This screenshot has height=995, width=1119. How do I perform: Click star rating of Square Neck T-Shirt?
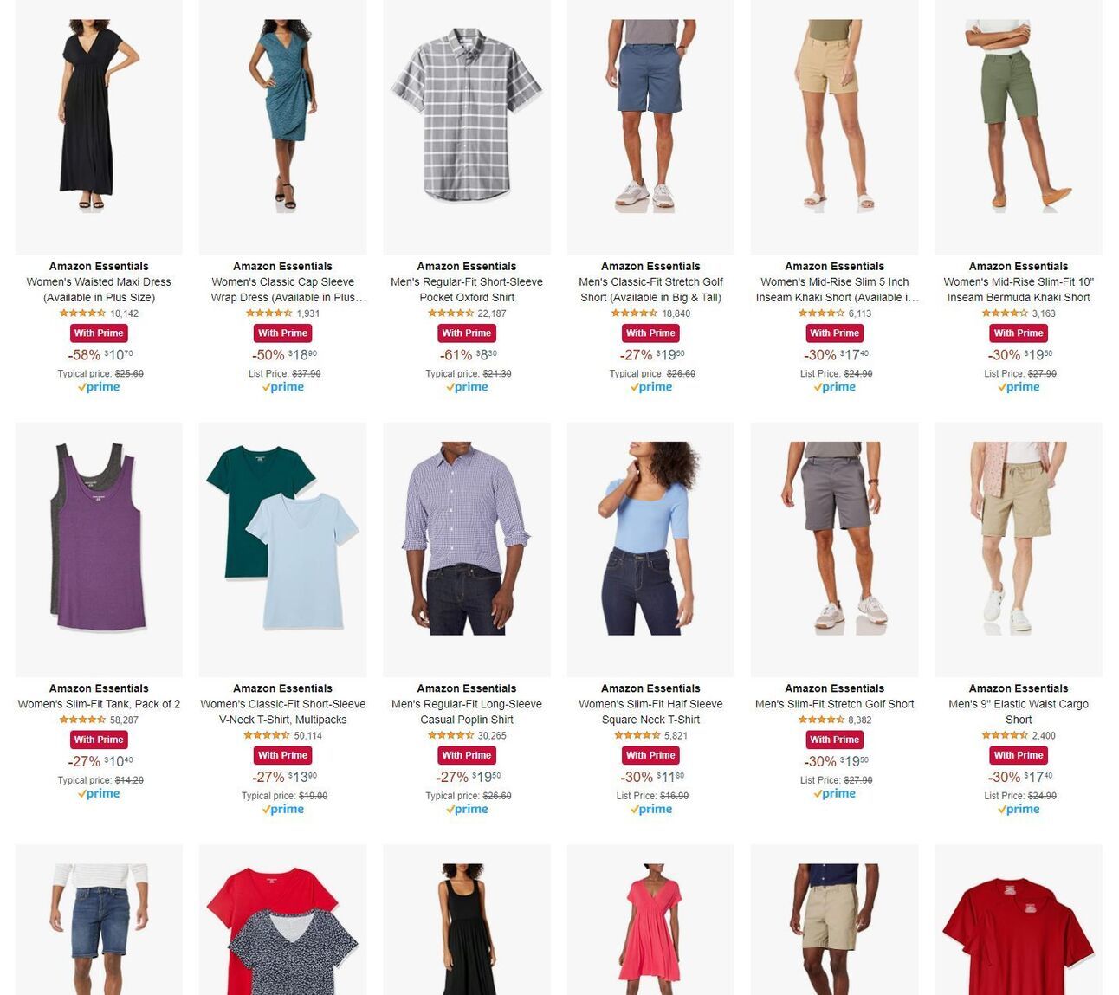[x=637, y=736]
